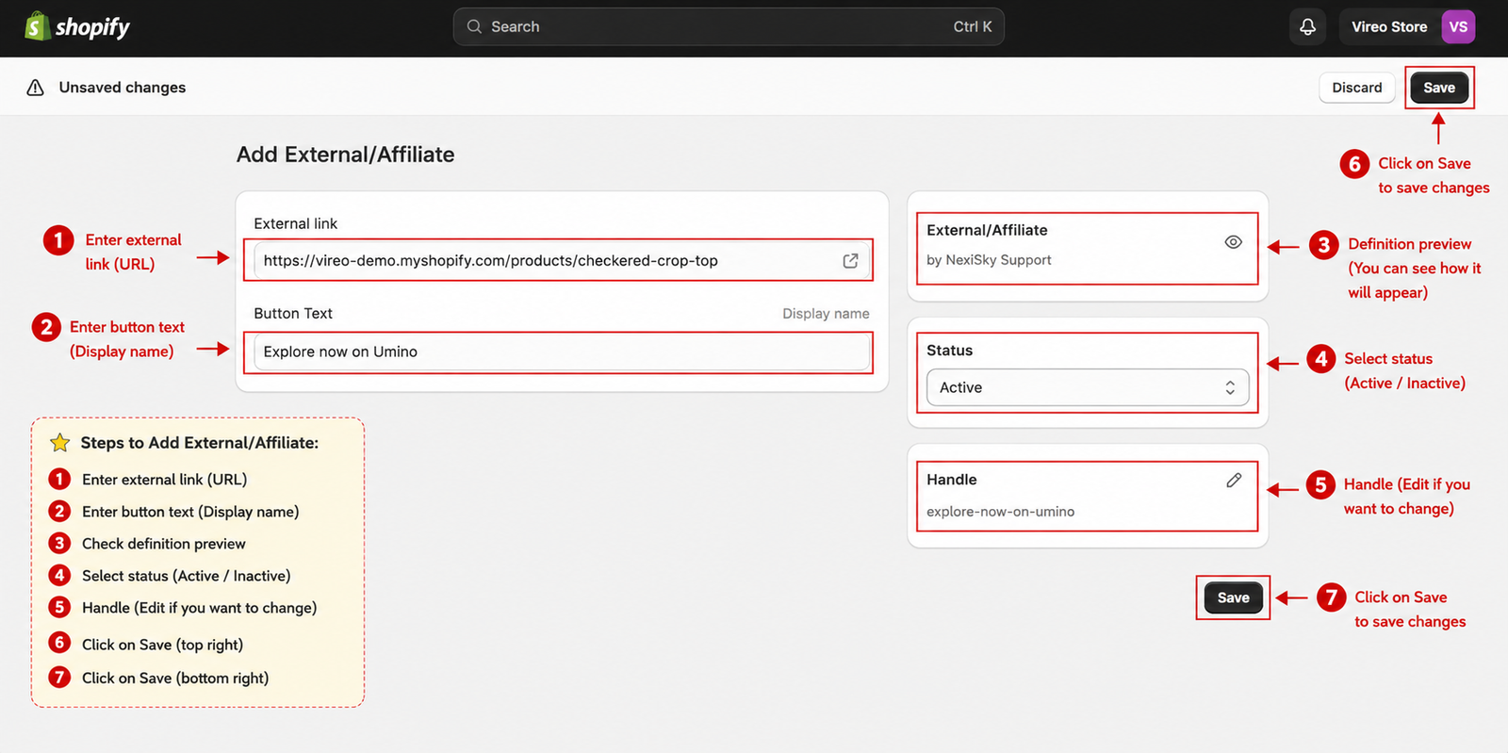The height and width of the screenshot is (753, 1508).
Task: Click the bottom Save button
Action: [1233, 597]
